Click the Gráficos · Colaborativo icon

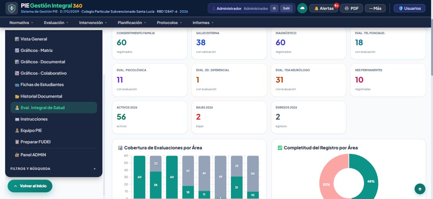point(17,73)
